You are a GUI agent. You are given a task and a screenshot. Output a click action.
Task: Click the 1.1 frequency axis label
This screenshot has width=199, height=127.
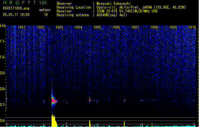point(3,41)
